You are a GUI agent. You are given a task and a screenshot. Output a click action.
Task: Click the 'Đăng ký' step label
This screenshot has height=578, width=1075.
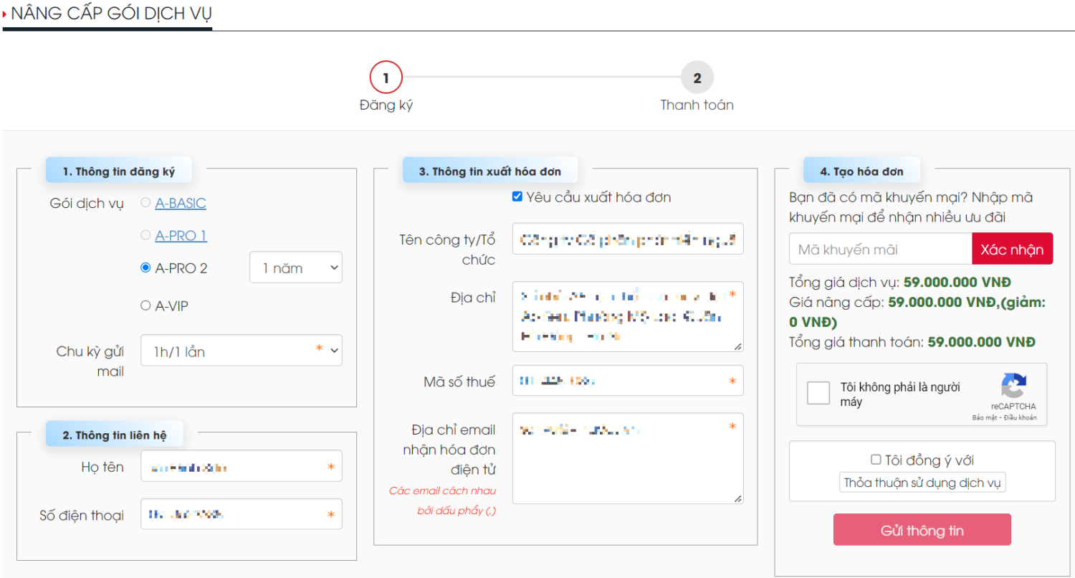386,105
